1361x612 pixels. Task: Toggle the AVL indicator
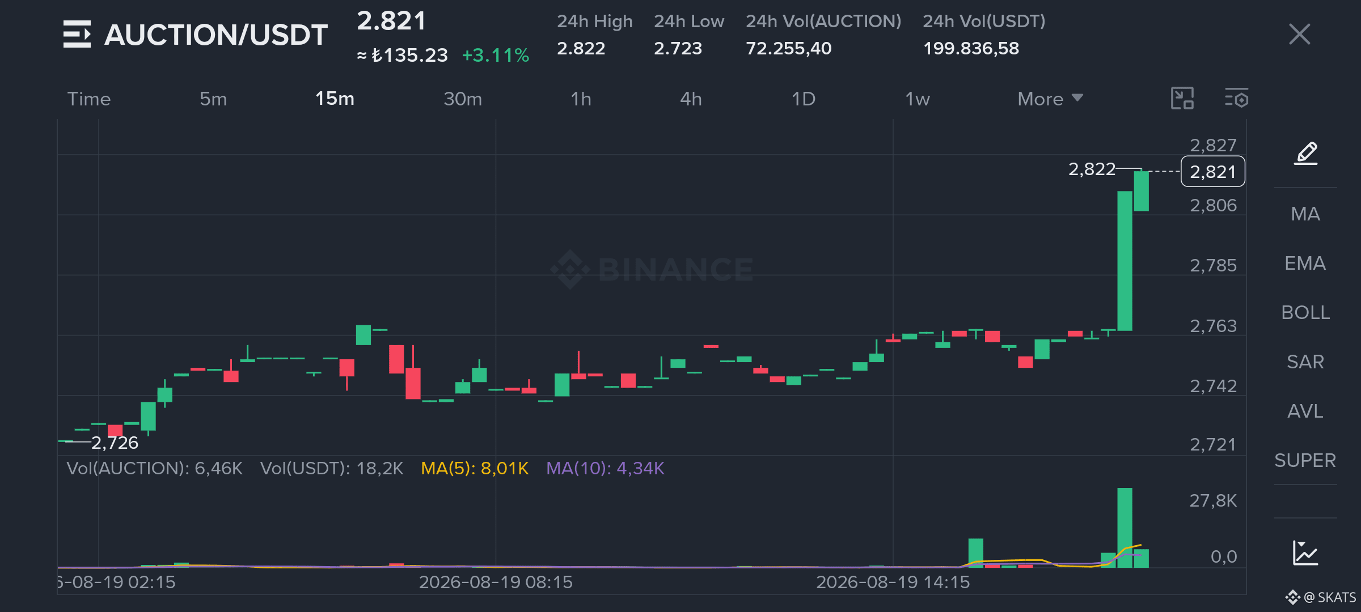click(x=1305, y=411)
